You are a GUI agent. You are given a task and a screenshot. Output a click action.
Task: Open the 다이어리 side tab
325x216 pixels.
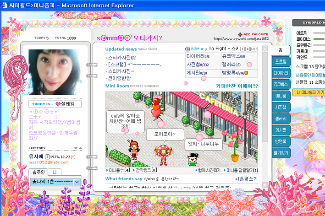point(281,73)
